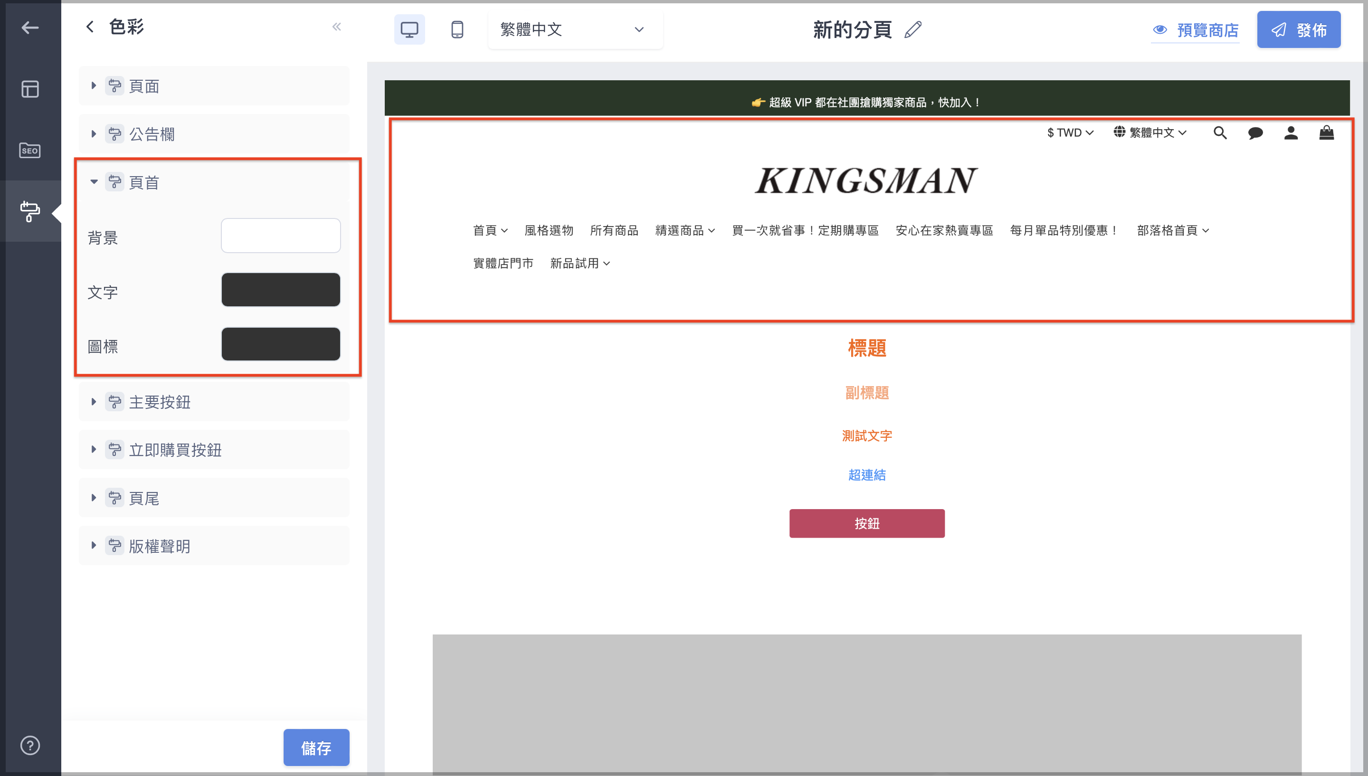Select the 所有商品 navigation item
Viewport: 1368px width, 776px height.
click(614, 230)
